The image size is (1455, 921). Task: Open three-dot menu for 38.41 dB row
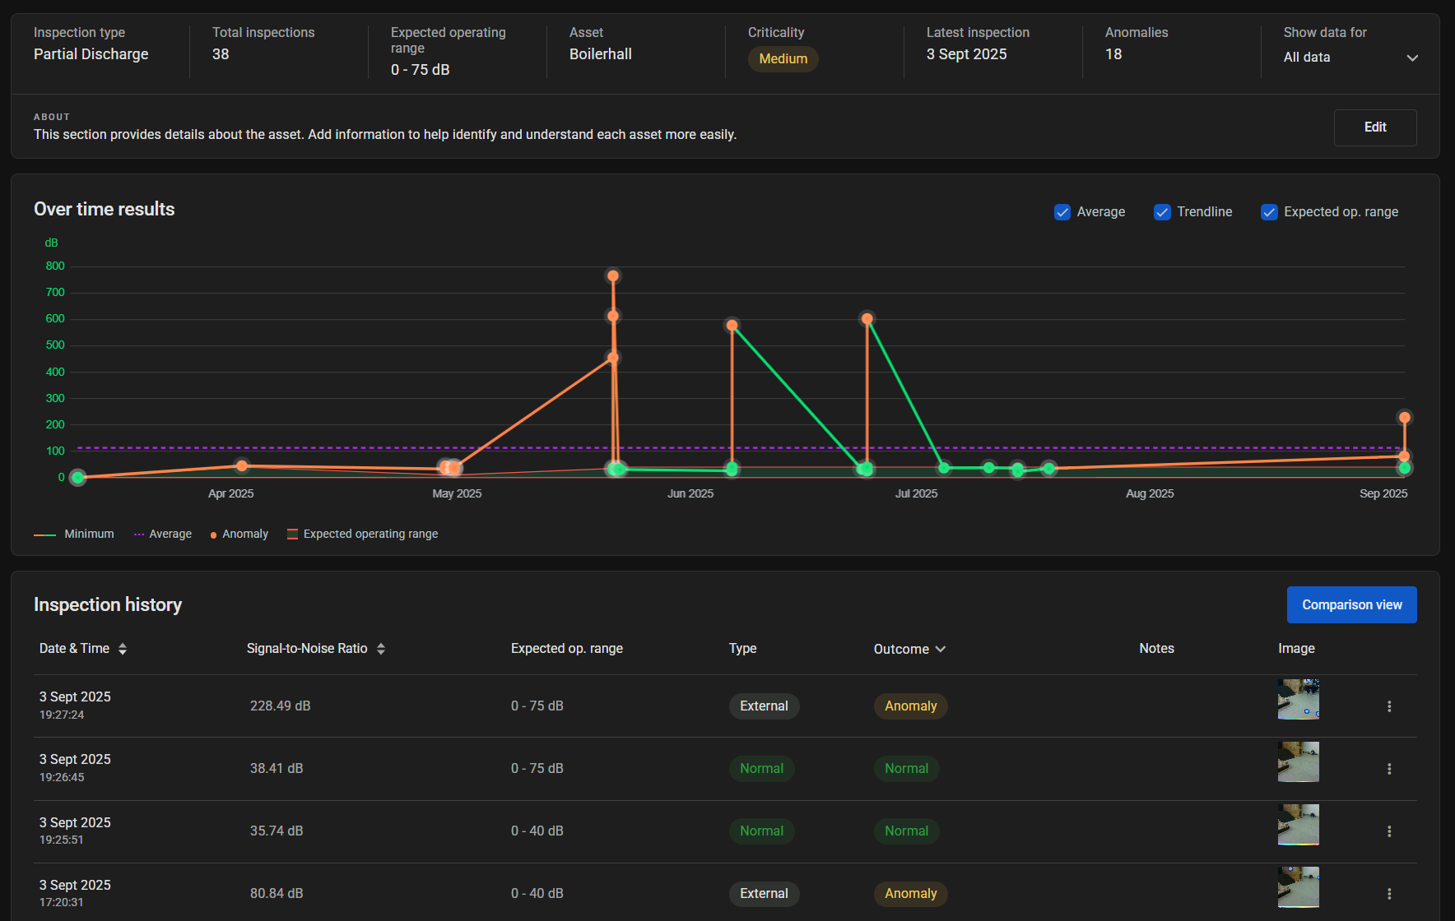[x=1389, y=769]
